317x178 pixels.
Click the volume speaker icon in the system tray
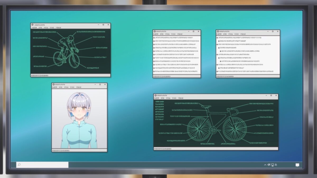click(x=269, y=165)
